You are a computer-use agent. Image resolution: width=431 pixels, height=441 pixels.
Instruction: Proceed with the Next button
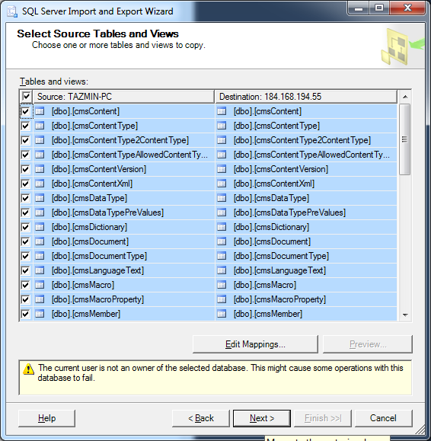coord(262,418)
